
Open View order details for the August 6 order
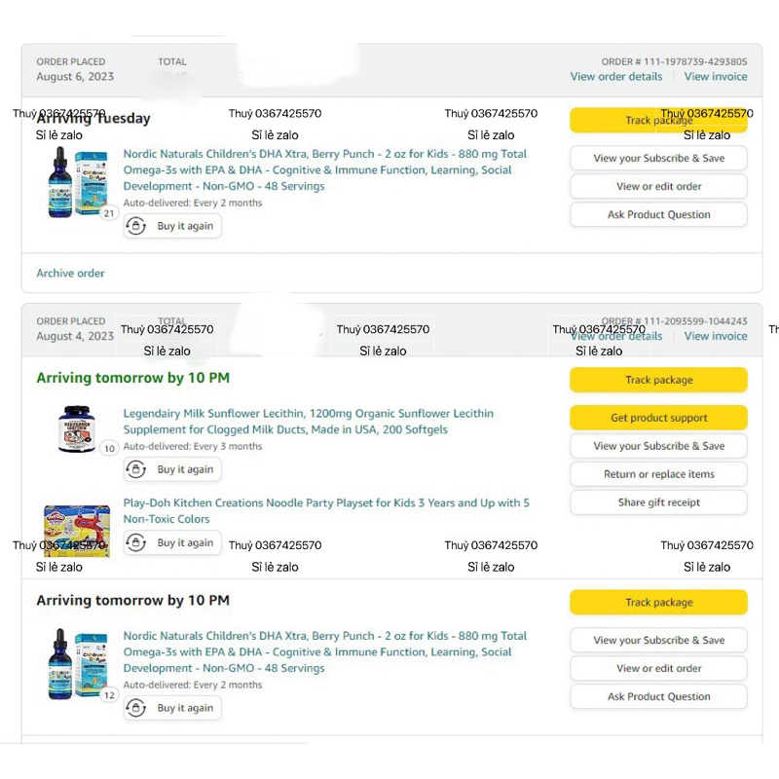[615, 77]
